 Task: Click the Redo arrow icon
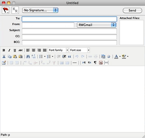pos(83,56)
